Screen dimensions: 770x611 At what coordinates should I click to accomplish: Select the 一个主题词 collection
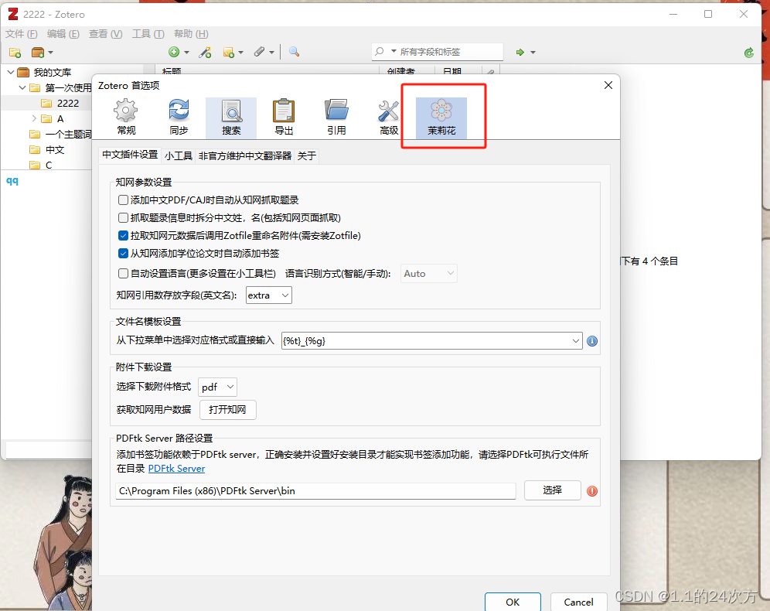[x=68, y=134]
